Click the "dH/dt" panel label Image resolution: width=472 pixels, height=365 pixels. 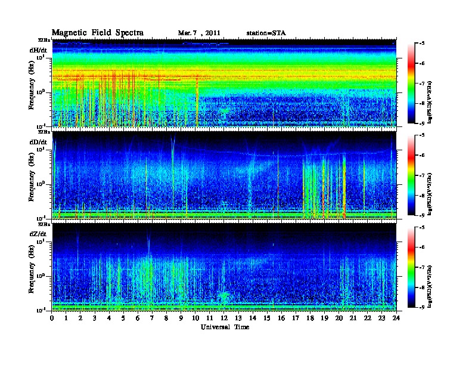coord(38,50)
